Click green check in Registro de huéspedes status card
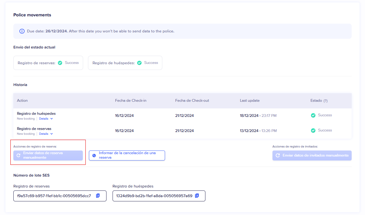The image size is (365, 215). pos(139,63)
